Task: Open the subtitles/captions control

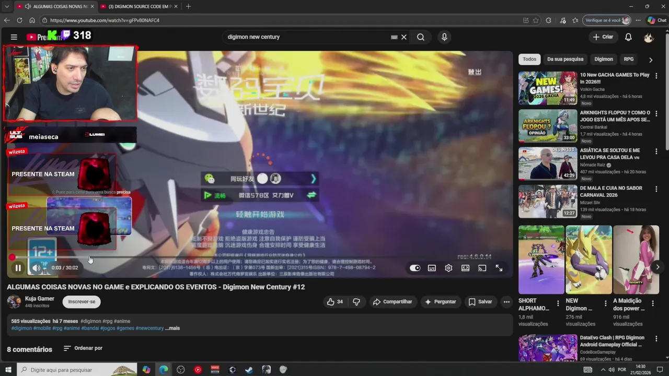Action: (x=432, y=268)
